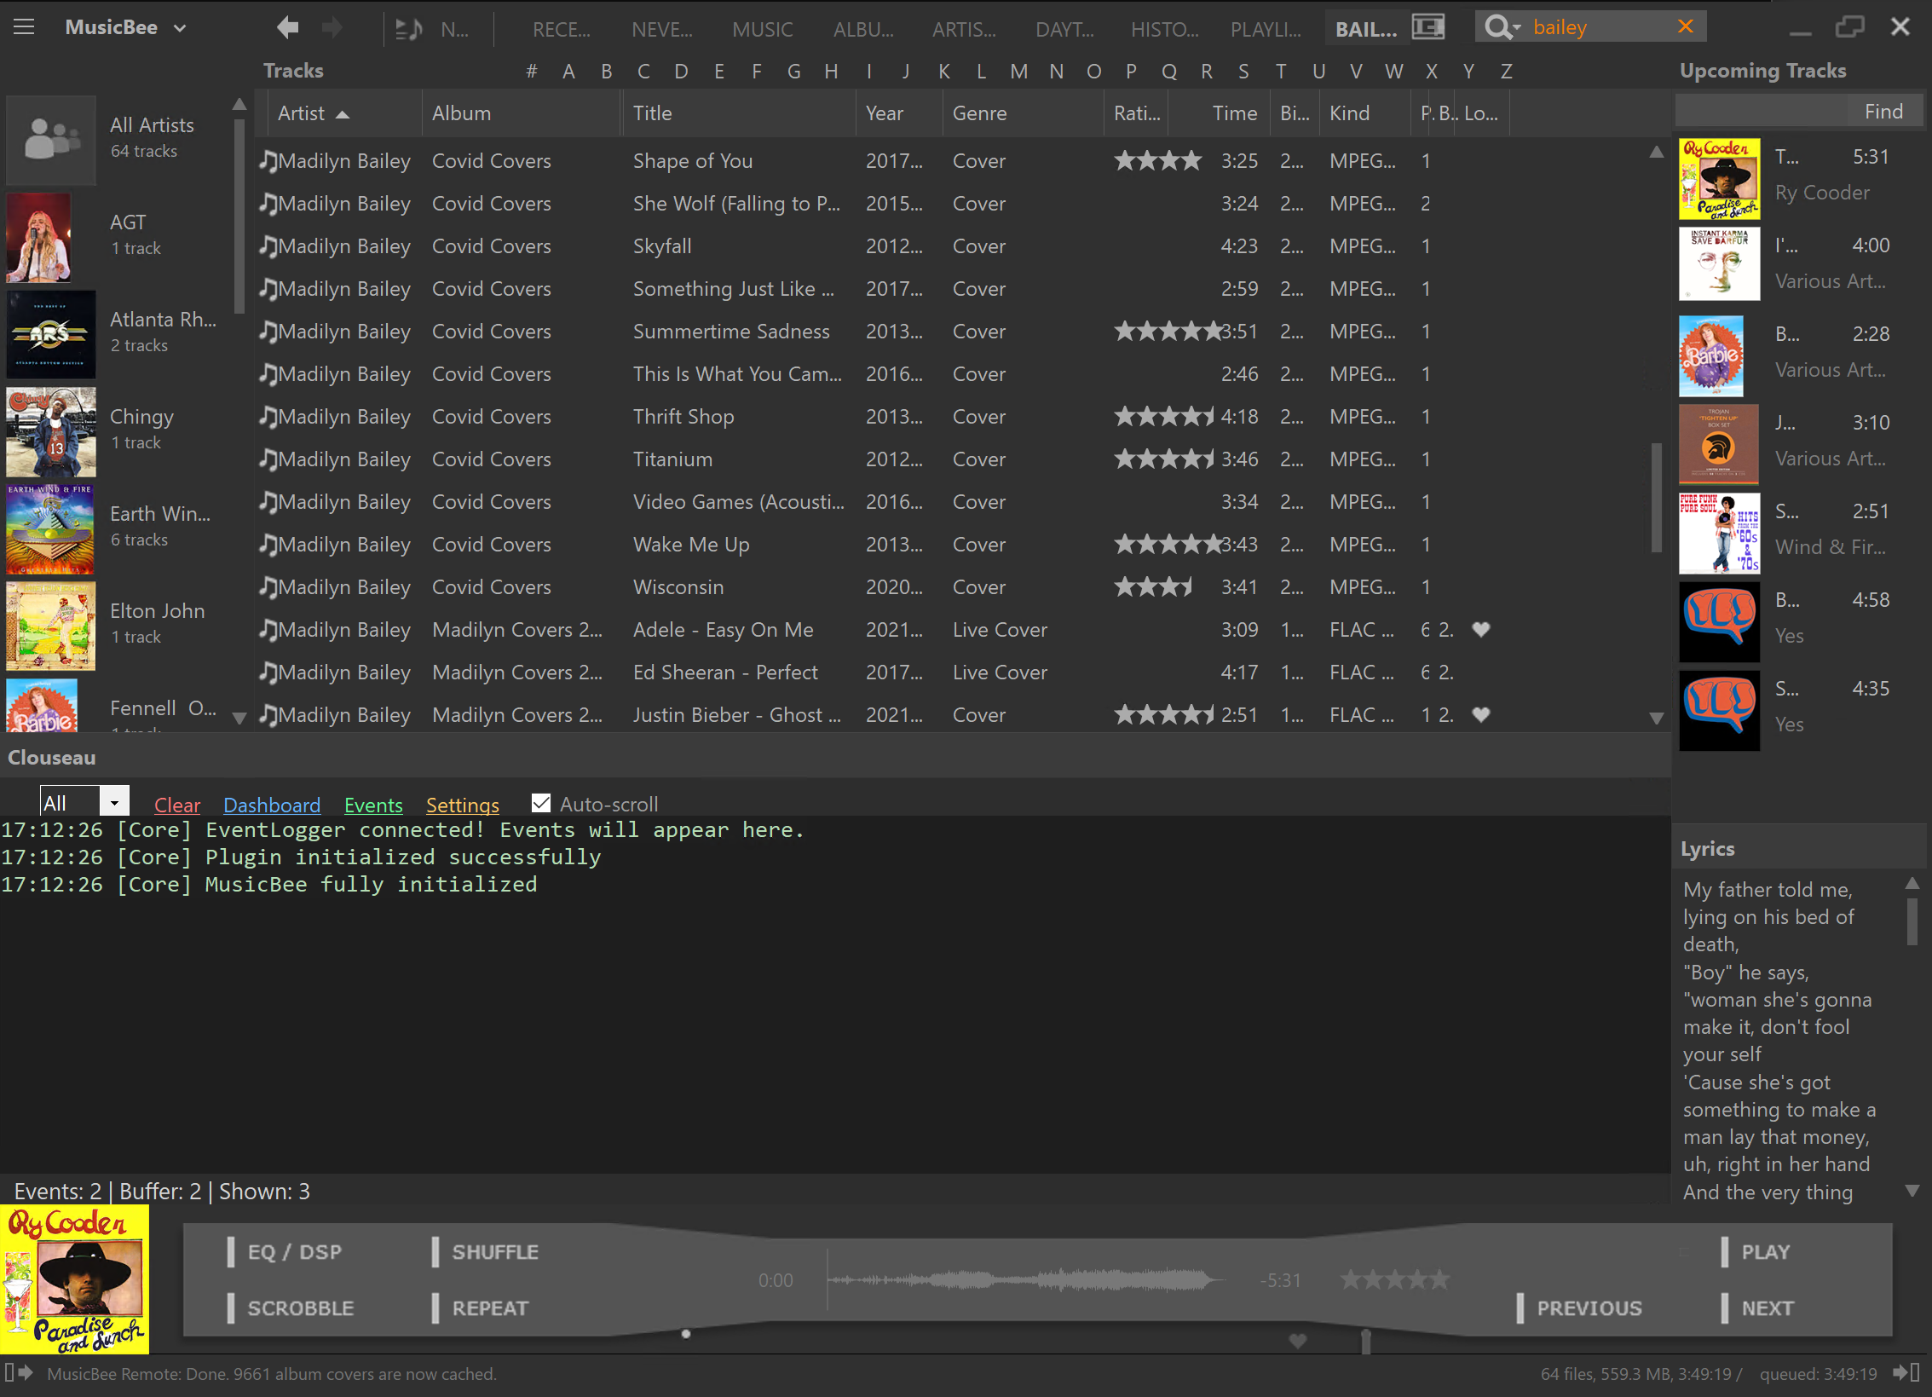The height and width of the screenshot is (1397, 1932).
Task: Open the All filter dropdown in Clouseau
Action: 114,802
